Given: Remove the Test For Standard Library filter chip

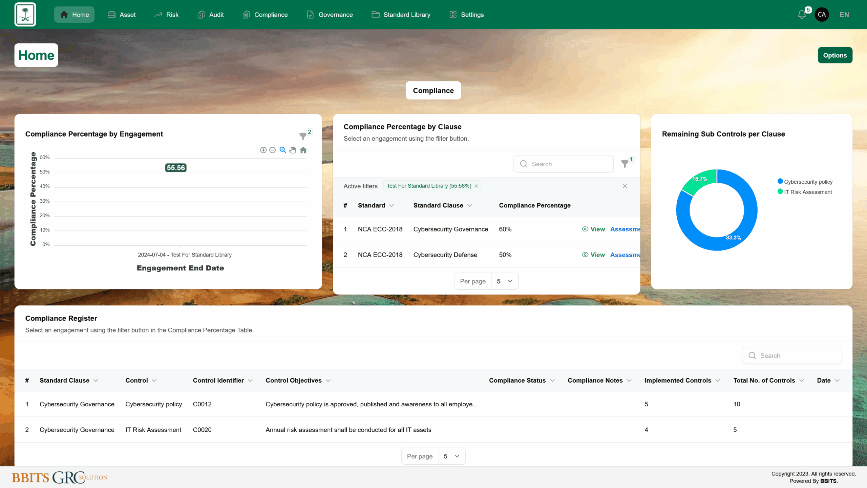Looking at the screenshot, I should (x=476, y=186).
